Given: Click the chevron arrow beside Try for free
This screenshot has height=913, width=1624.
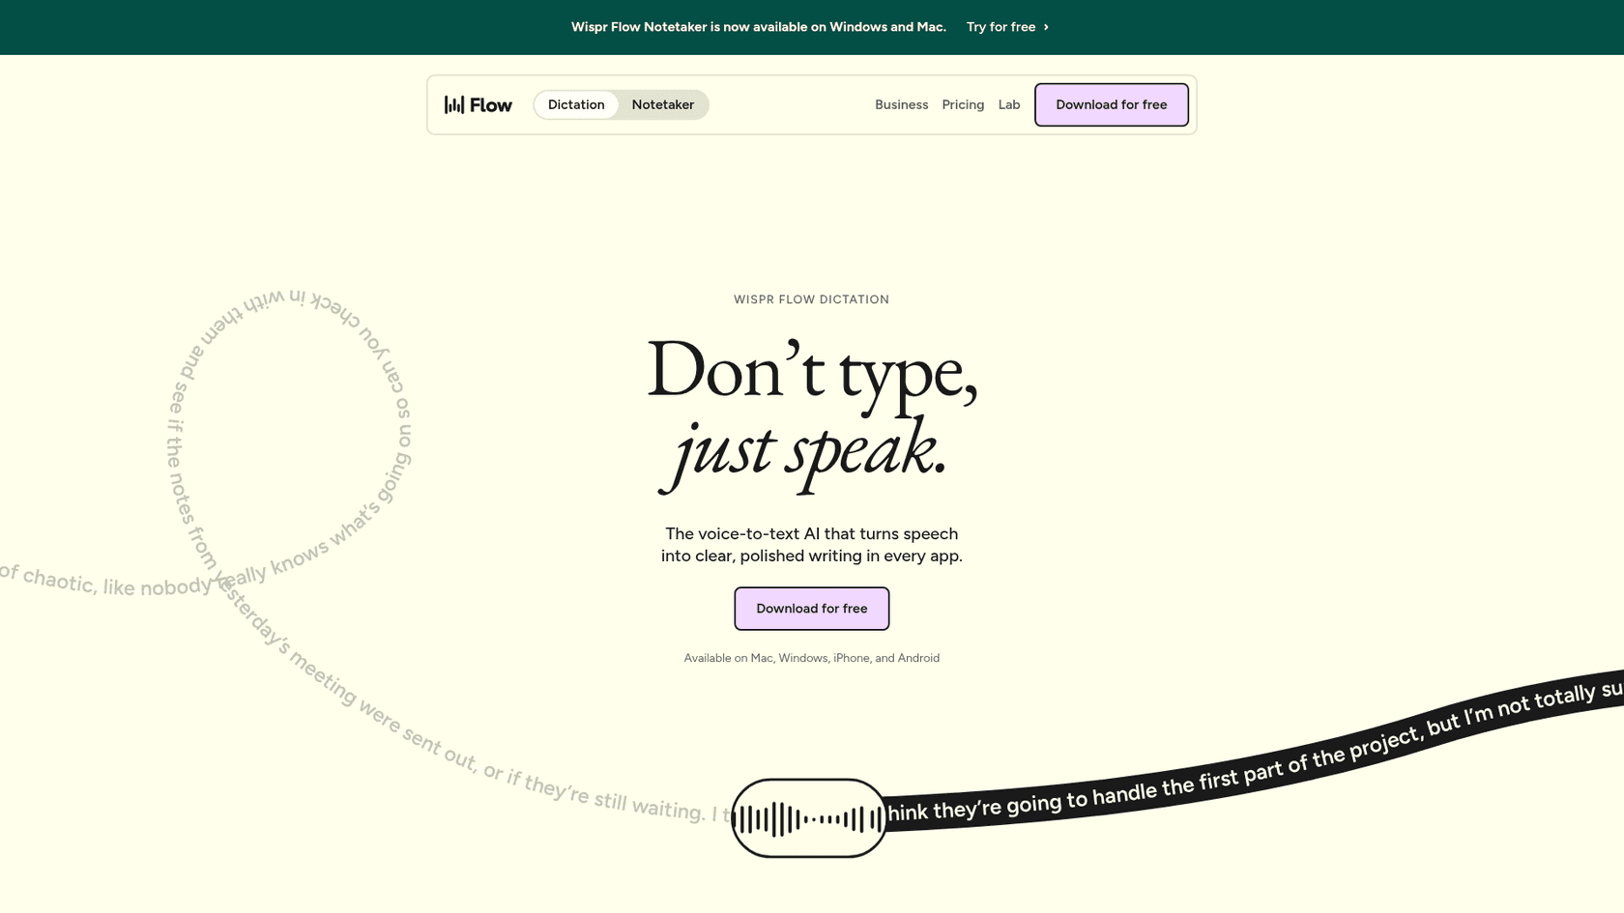Looking at the screenshot, I should [x=1046, y=27].
